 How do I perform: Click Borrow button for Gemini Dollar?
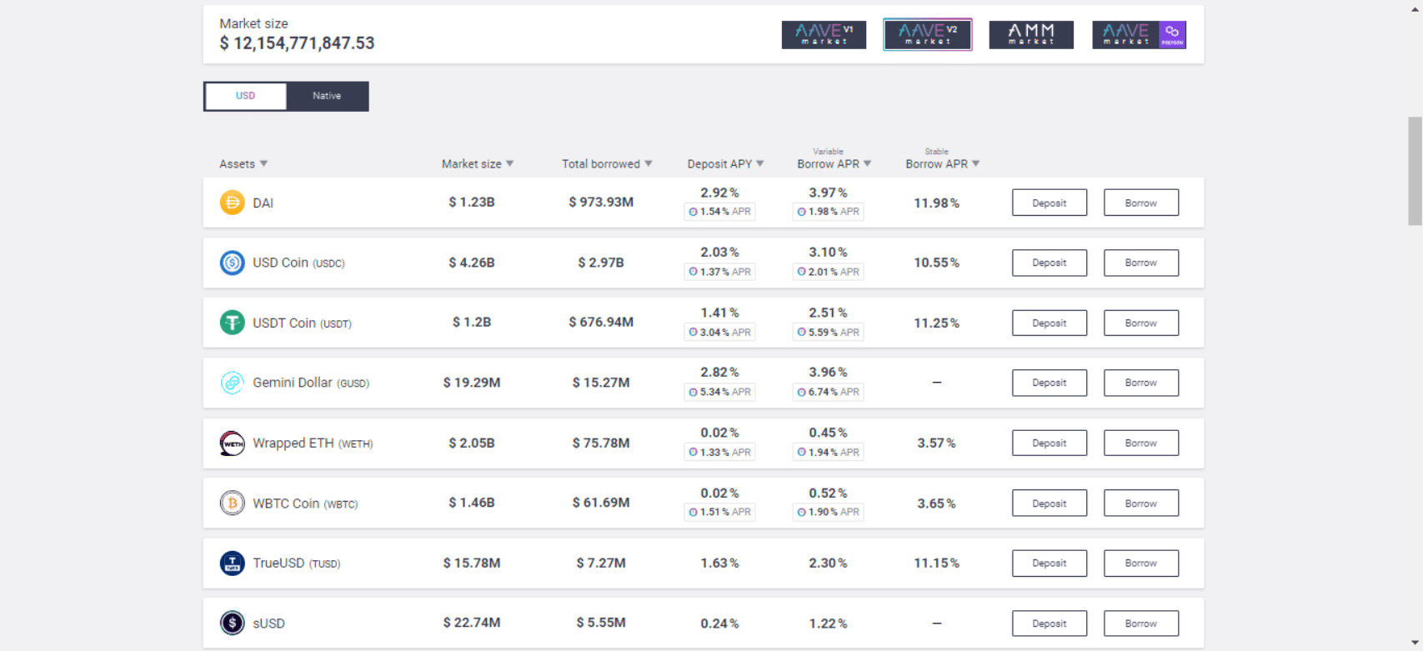click(x=1141, y=383)
